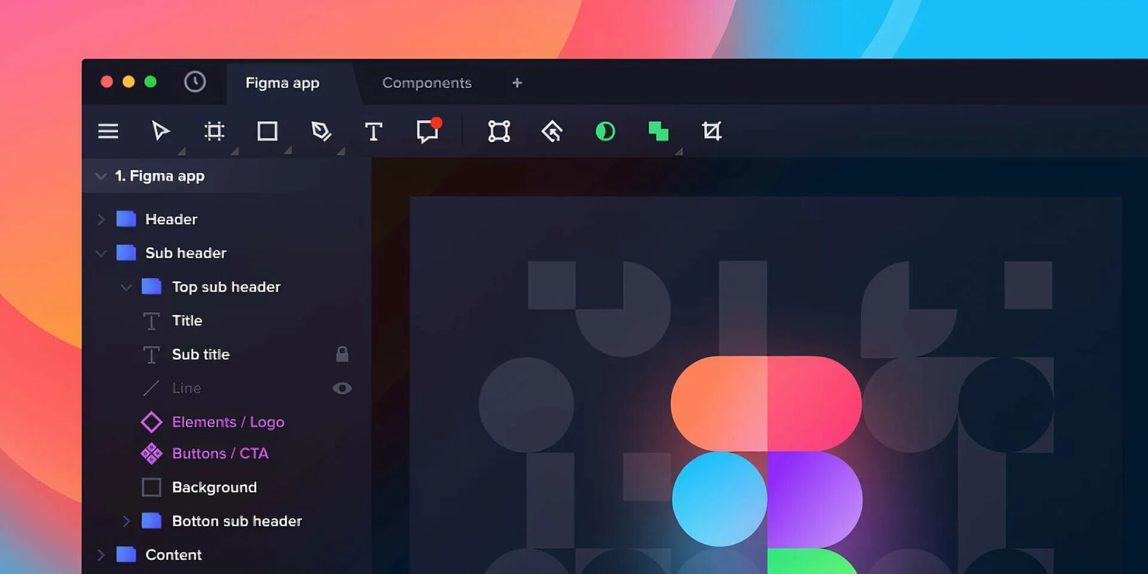Screen dimensions: 1148x574
Task: Click the Reset instance component icon
Action: [552, 131]
